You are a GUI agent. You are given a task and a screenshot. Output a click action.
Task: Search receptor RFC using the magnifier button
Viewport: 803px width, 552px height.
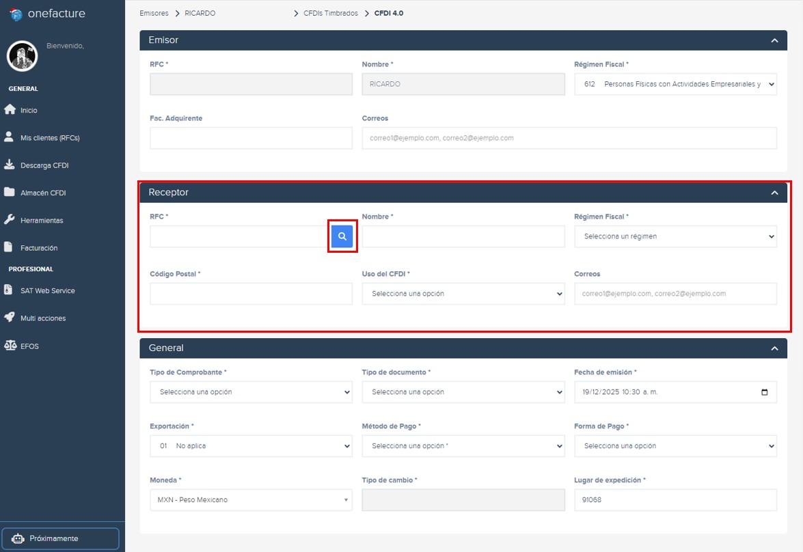pos(342,236)
